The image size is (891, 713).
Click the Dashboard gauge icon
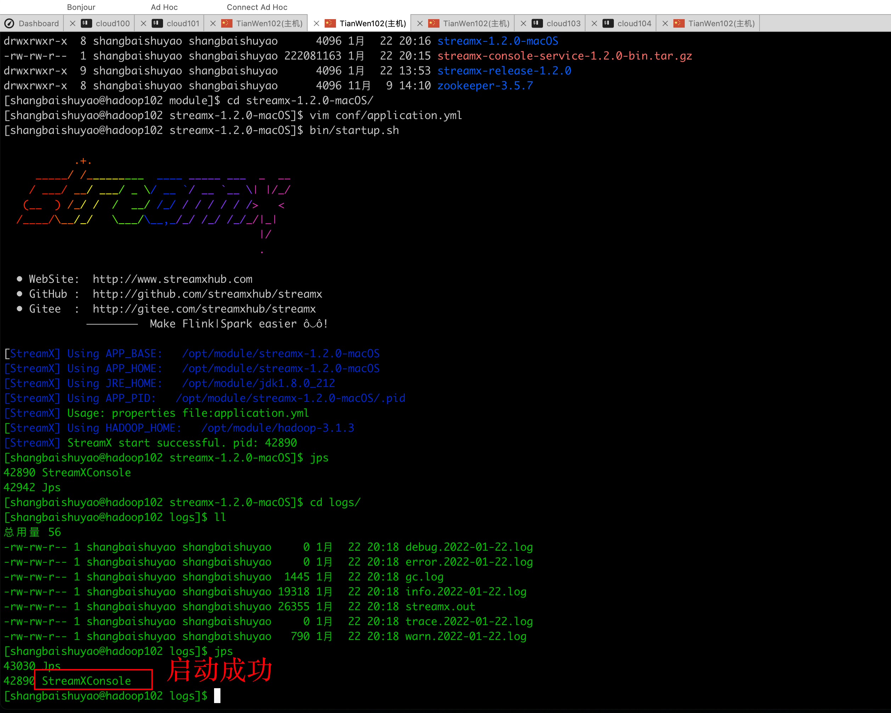pos(9,23)
